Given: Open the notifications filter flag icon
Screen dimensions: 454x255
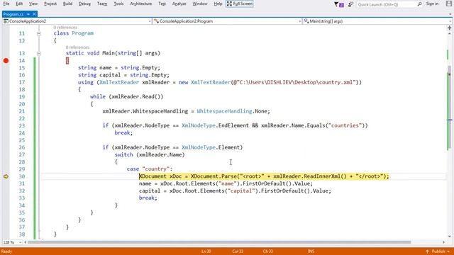Looking at the screenshot, I should [338, 4].
